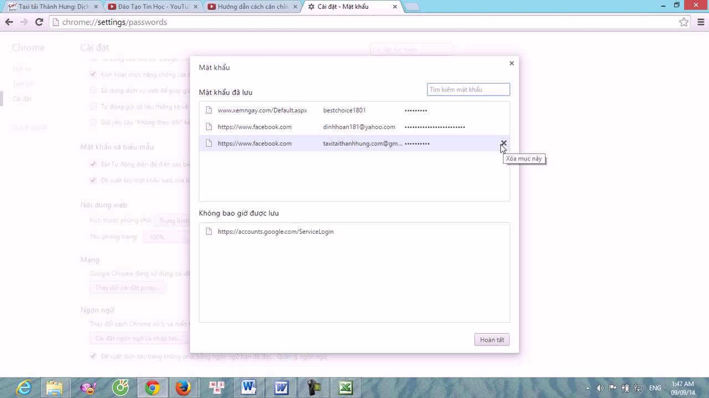Viewport: 709px width, 398px height.
Task: Open the first Word taskbar icon
Action: pos(248,388)
